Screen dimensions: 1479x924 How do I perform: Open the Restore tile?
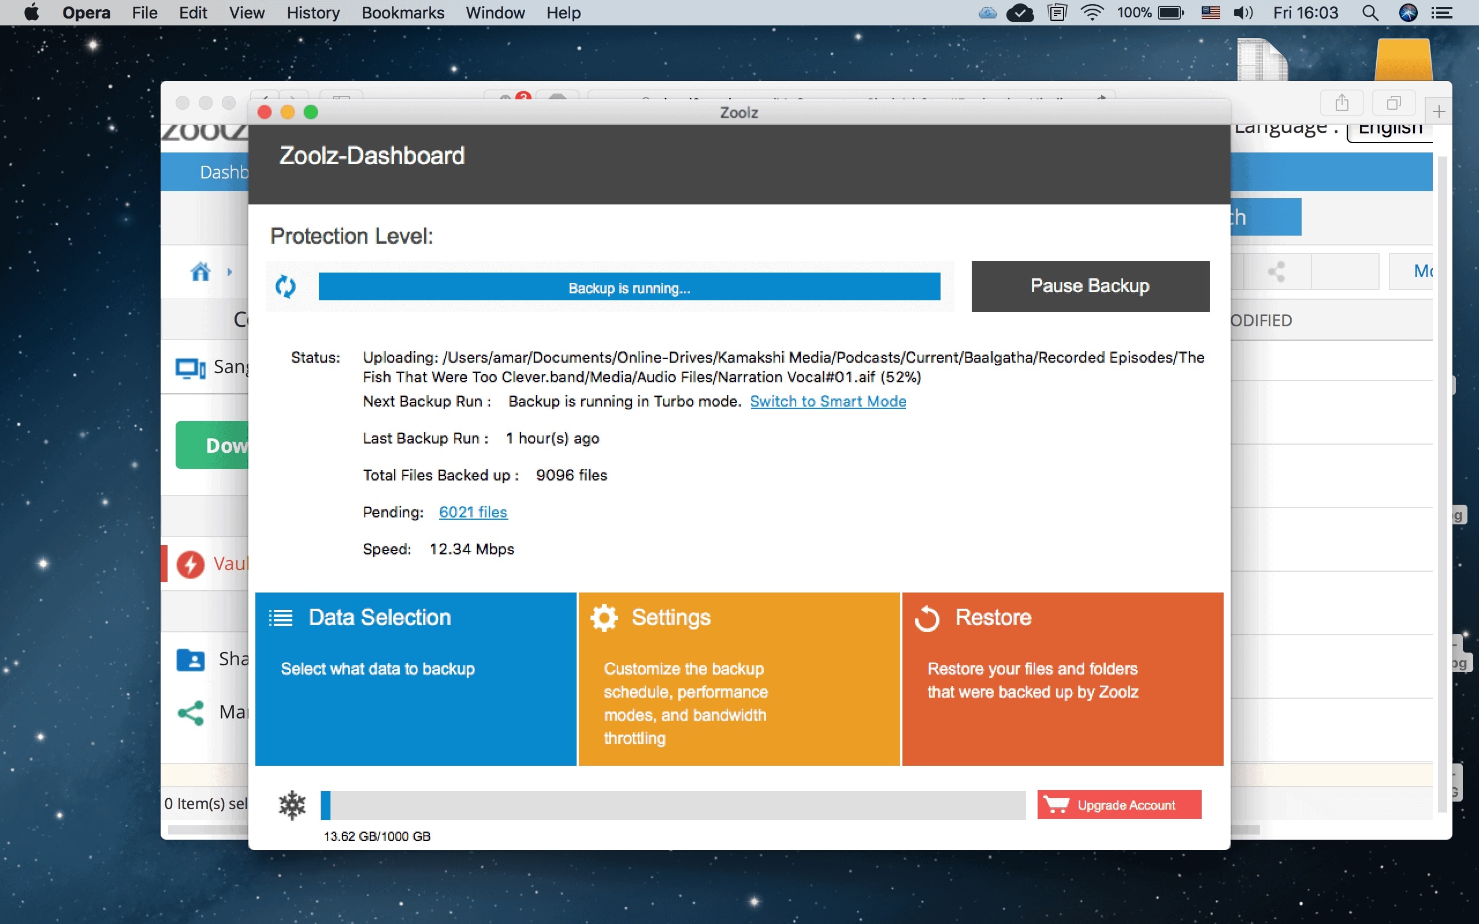click(x=1062, y=679)
